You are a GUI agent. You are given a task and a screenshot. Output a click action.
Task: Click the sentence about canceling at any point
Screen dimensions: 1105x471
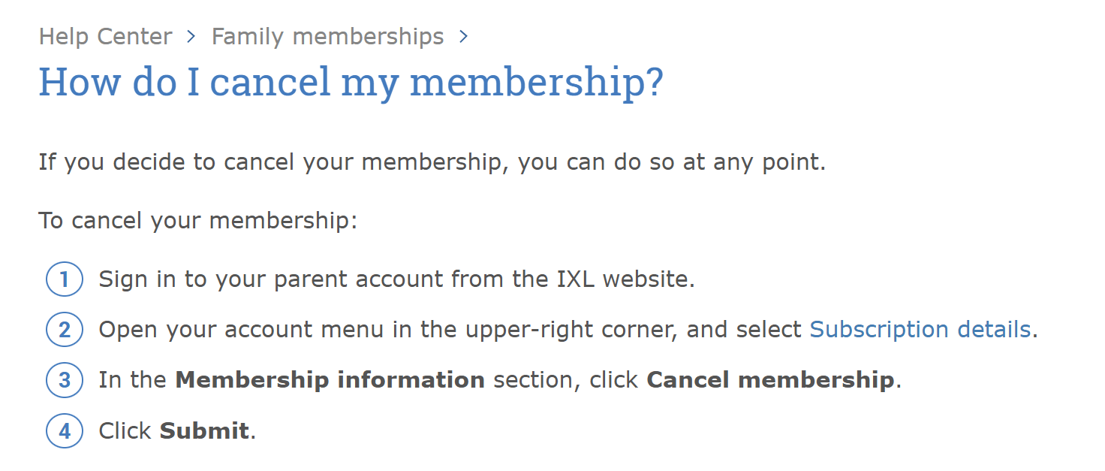pyautogui.click(x=432, y=162)
